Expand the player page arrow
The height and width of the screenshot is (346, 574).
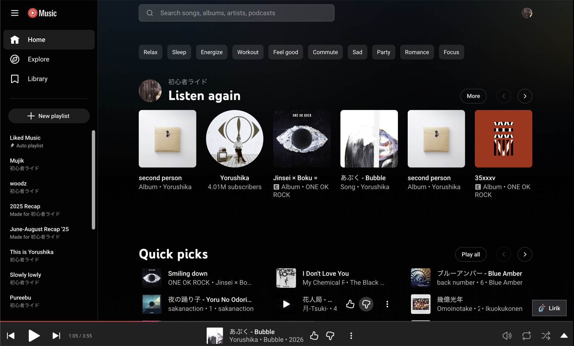(x=564, y=336)
